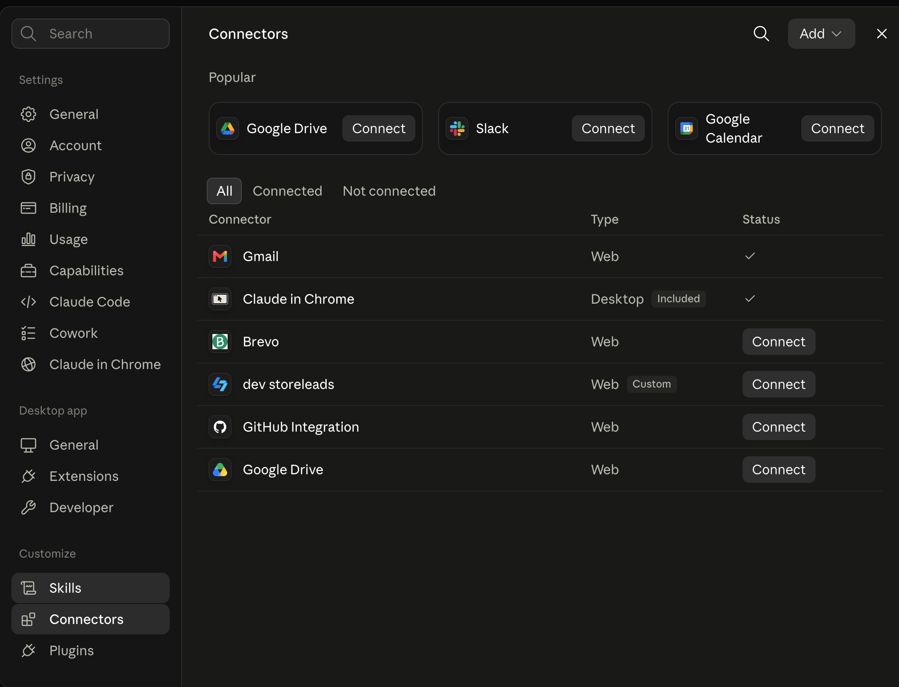Click the Custom badge on dev storeleads
This screenshot has width=899, height=687.
651,384
